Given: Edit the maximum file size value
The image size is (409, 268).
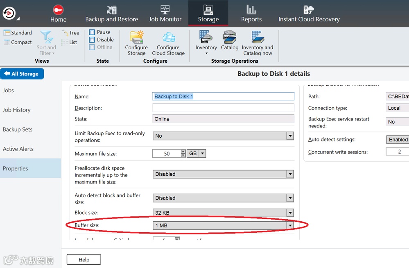Looking at the screenshot, I should point(166,154).
